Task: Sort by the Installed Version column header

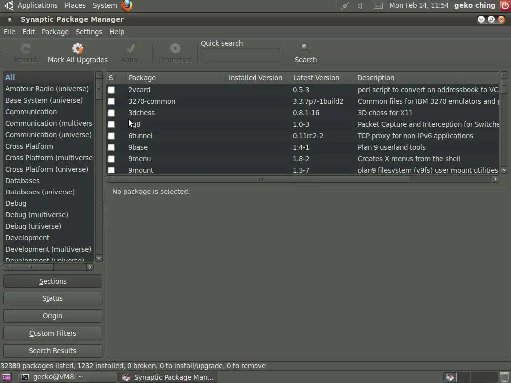Action: tap(257, 78)
